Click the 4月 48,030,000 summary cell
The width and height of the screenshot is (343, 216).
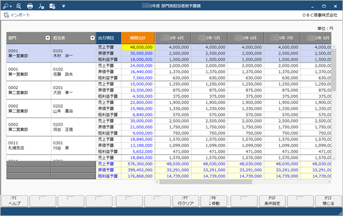tap(173, 164)
